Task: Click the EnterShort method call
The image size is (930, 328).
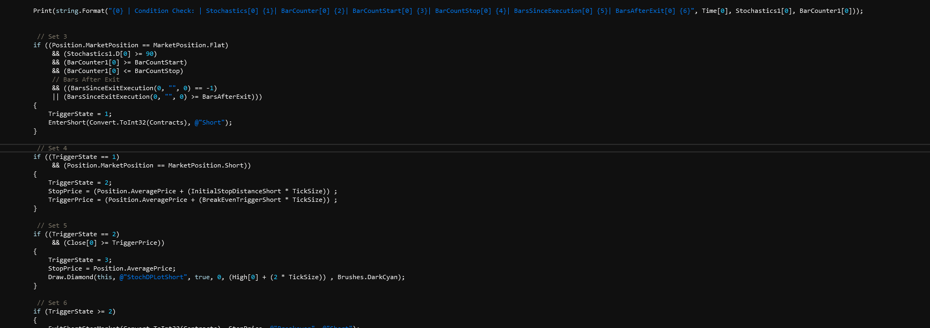Action: (68, 122)
